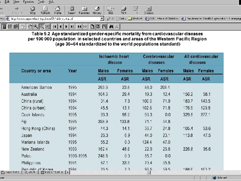The image size is (241, 181).
Task: Go to next PDF page
Action: click(x=66, y=26)
